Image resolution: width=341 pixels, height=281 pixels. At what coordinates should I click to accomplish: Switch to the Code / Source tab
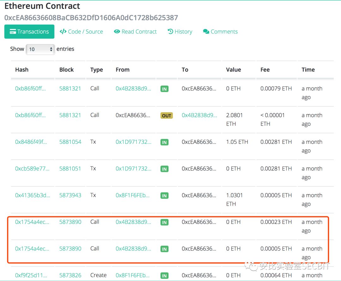(x=81, y=32)
